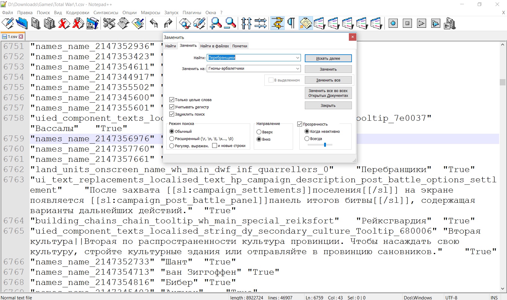Click the New file toolbar icon

click(8, 23)
